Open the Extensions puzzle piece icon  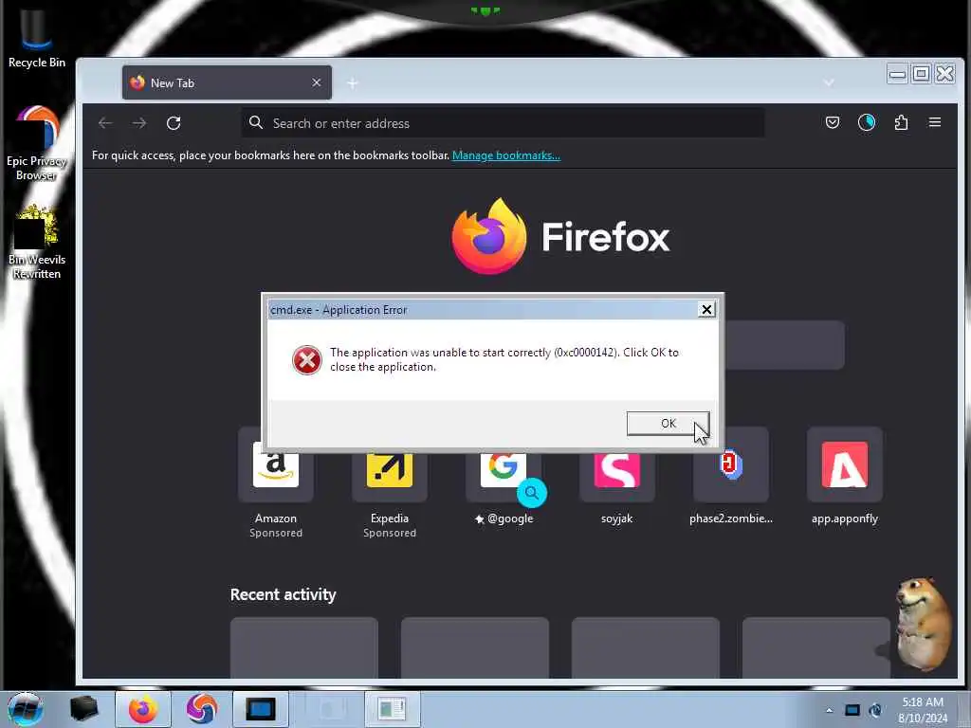[x=901, y=122]
